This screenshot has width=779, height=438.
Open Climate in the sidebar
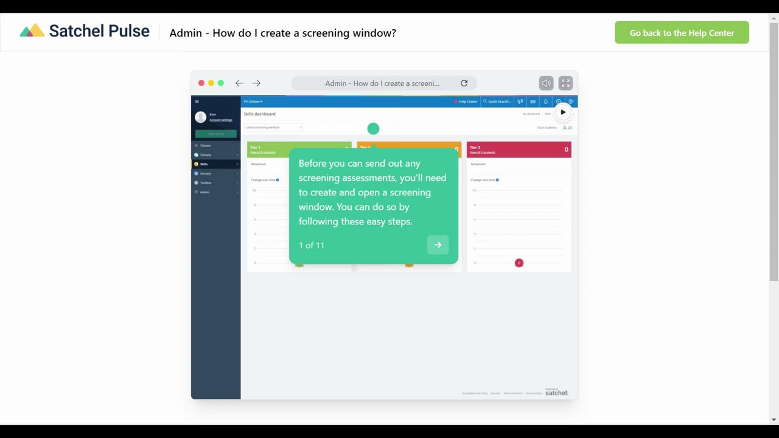point(215,155)
